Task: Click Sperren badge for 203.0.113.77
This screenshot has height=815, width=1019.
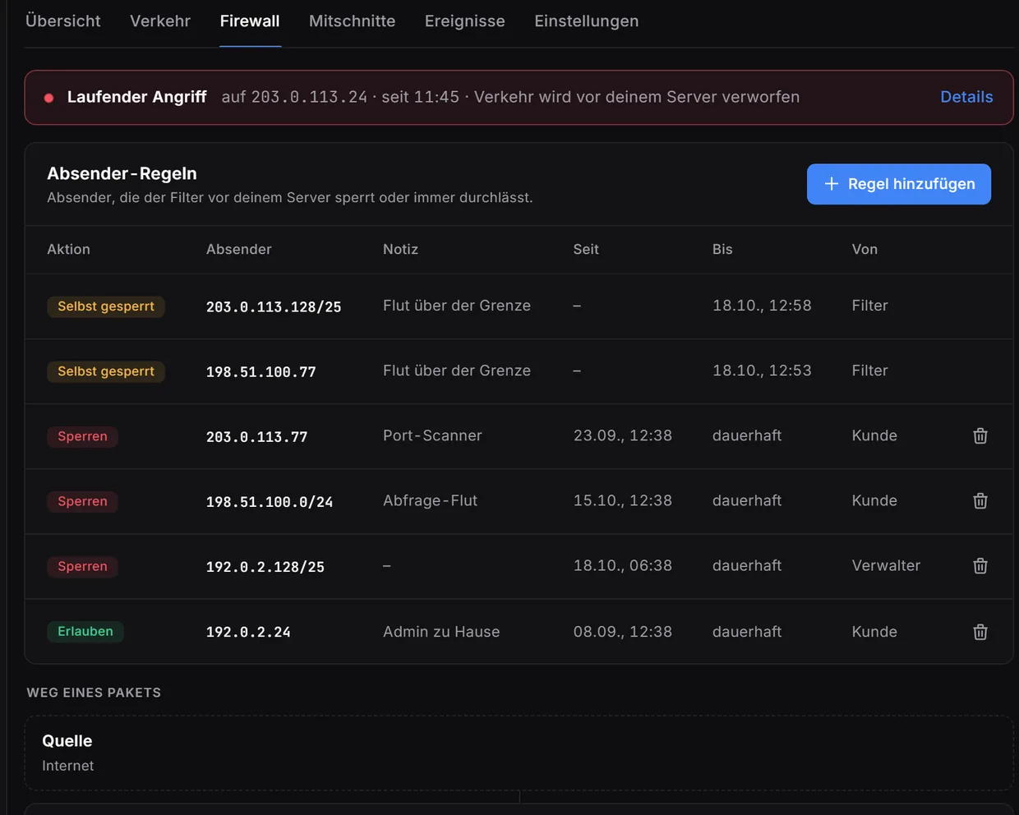Action: click(82, 436)
